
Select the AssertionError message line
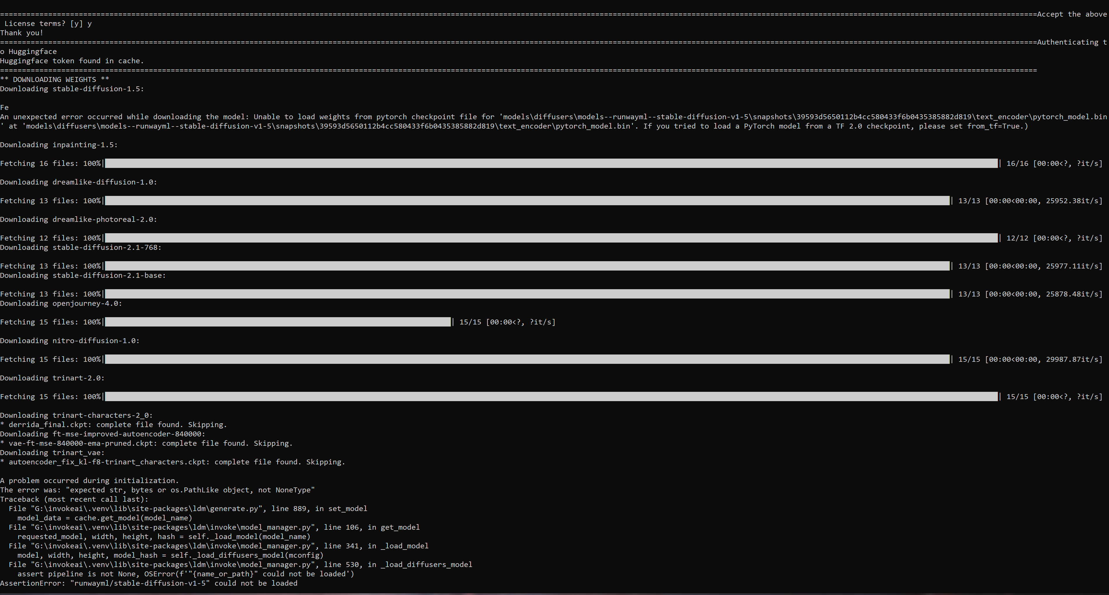(149, 583)
